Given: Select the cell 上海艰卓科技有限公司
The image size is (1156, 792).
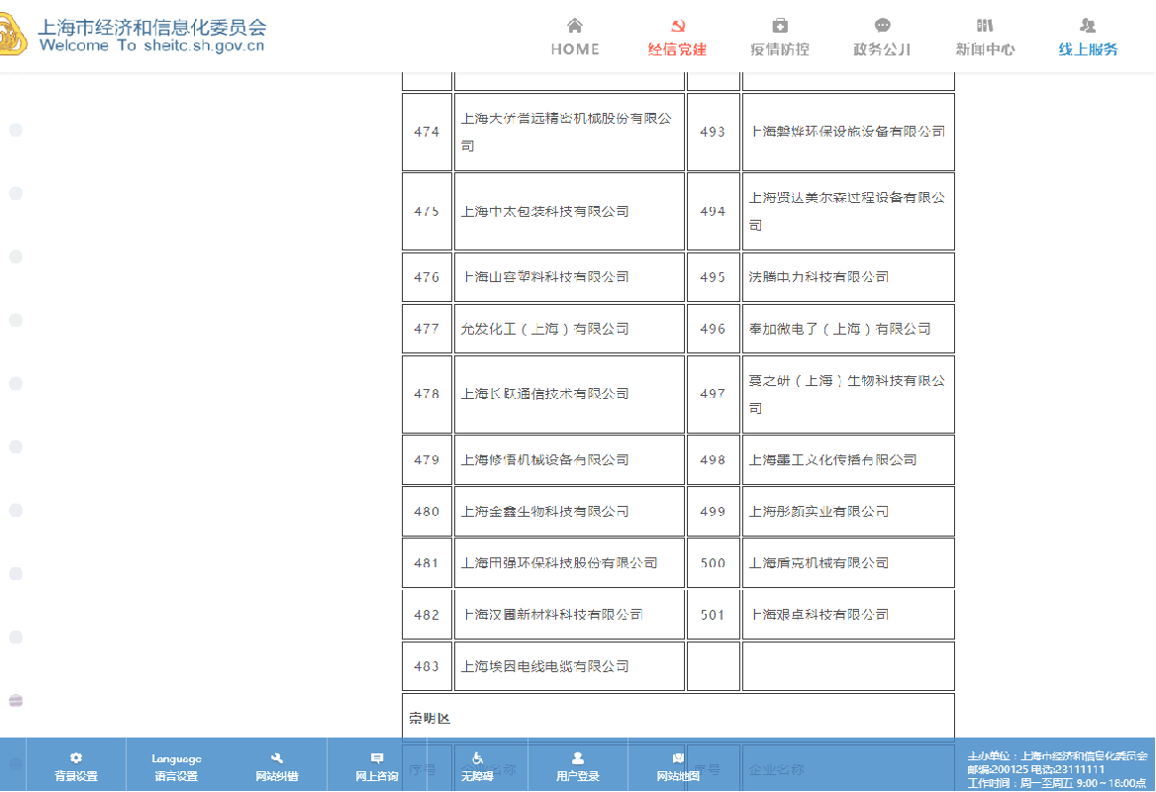Looking at the screenshot, I should [848, 615].
